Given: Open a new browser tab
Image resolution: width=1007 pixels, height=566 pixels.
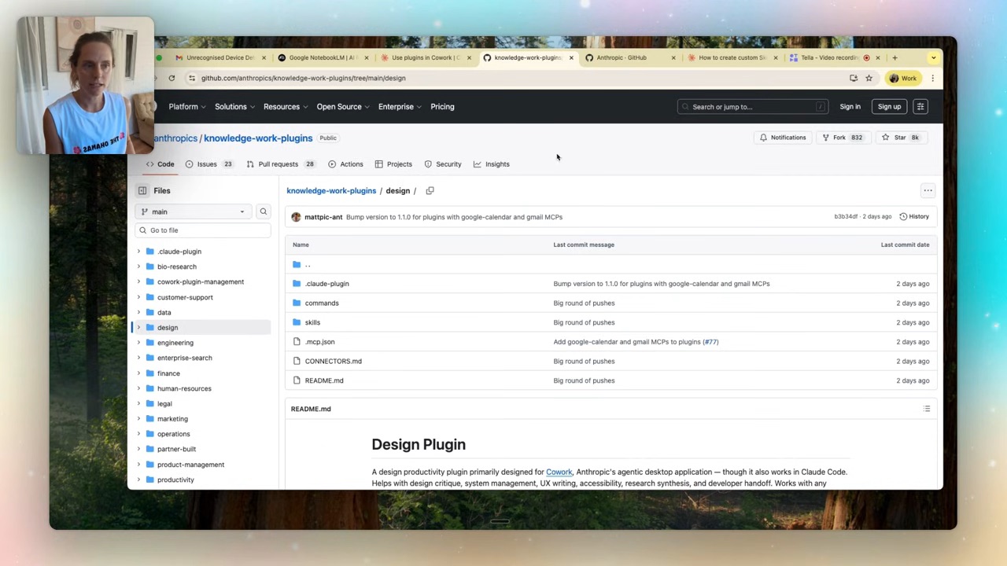Looking at the screenshot, I should [894, 57].
